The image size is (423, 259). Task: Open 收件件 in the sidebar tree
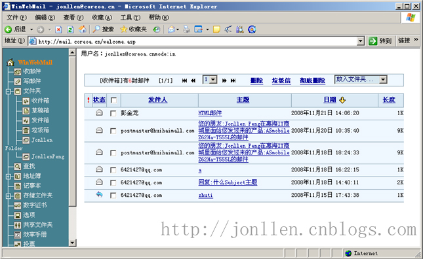32,71
